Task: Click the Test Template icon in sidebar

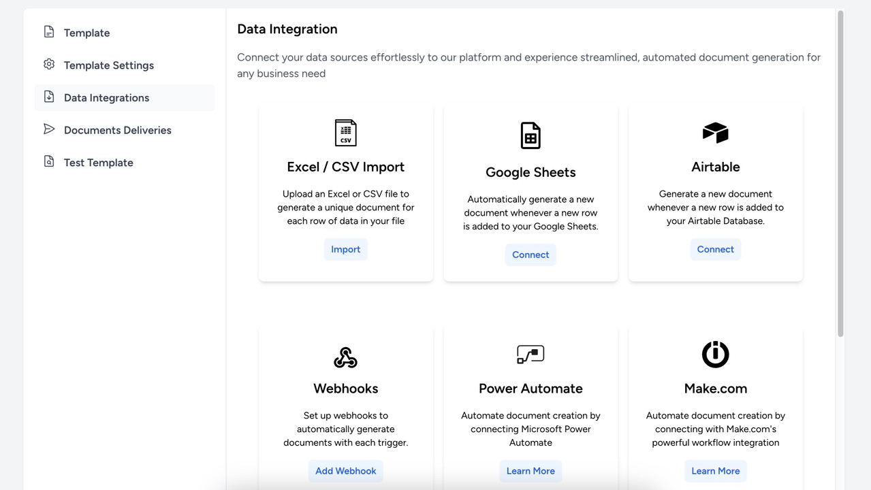Action: click(49, 162)
